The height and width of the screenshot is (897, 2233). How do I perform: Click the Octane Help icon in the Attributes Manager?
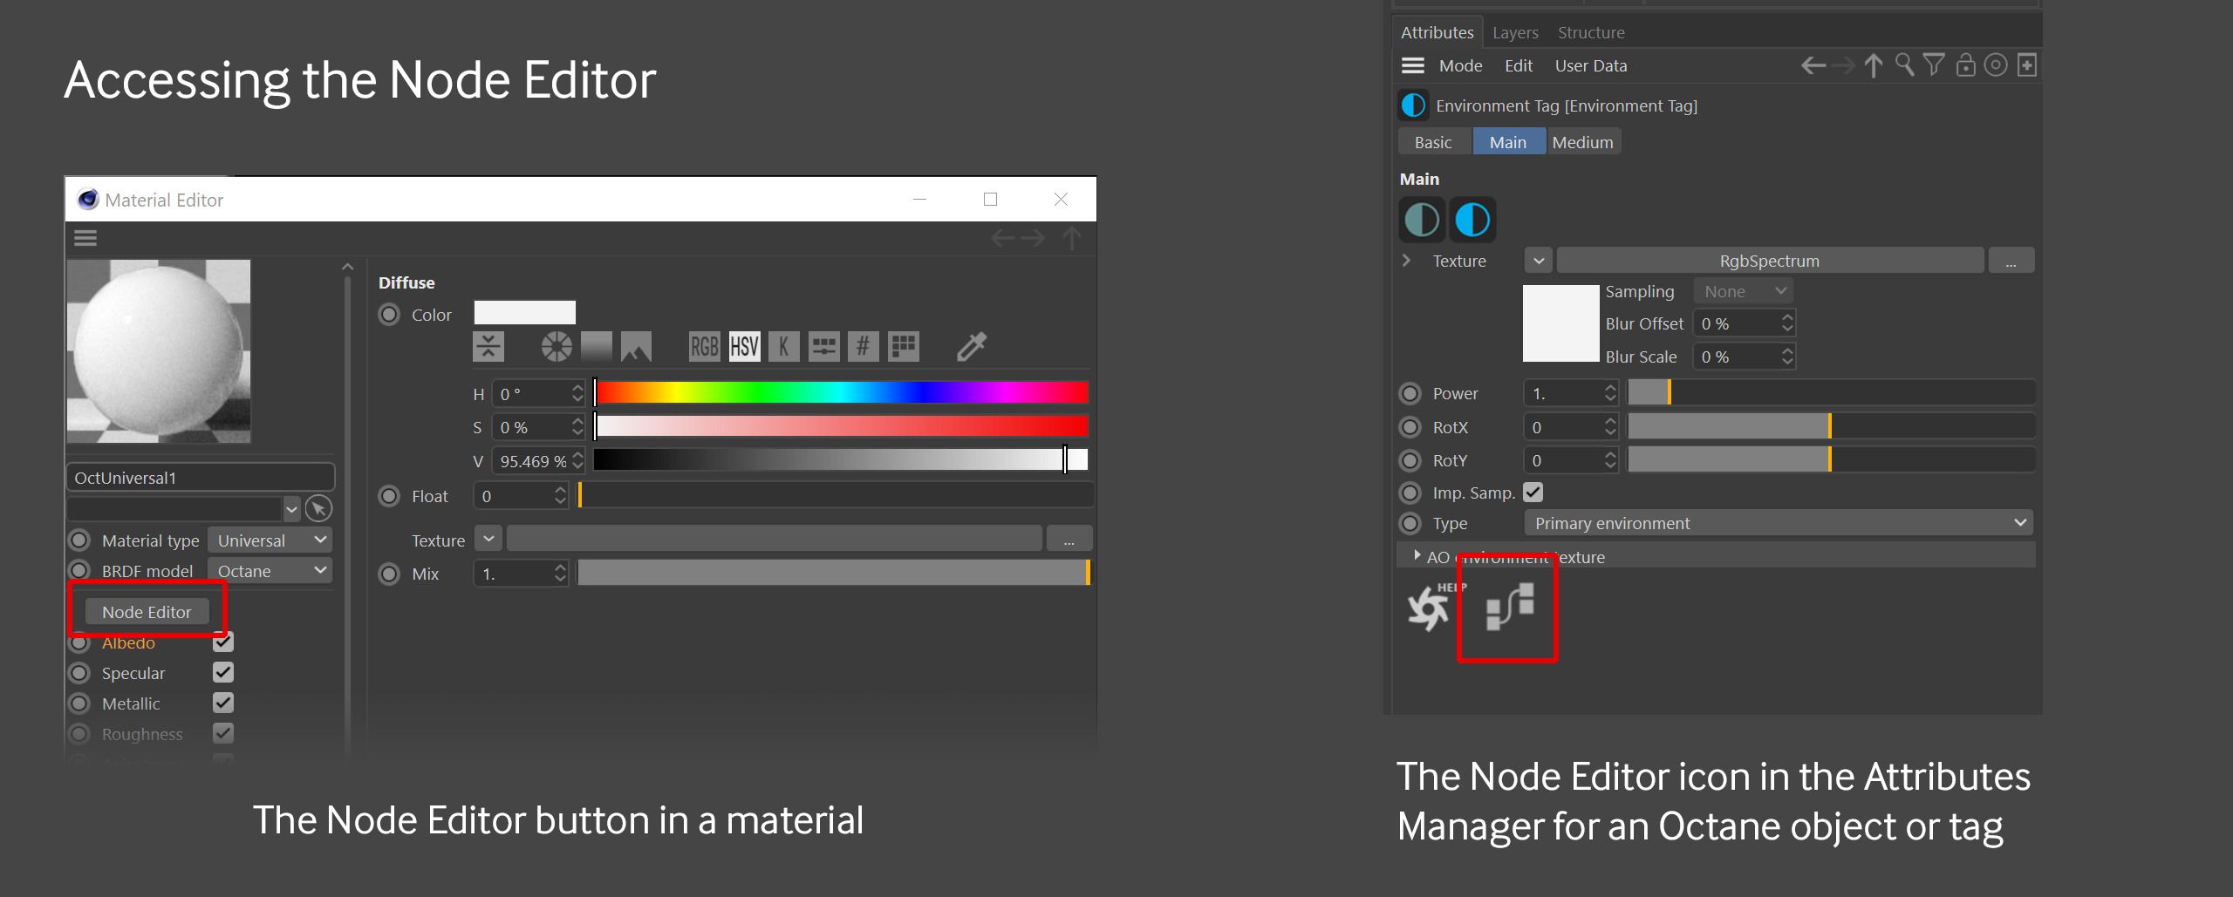pos(1428,610)
